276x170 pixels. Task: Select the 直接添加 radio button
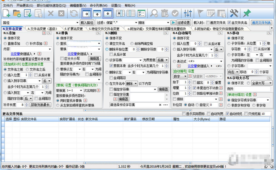(x=5, y=43)
